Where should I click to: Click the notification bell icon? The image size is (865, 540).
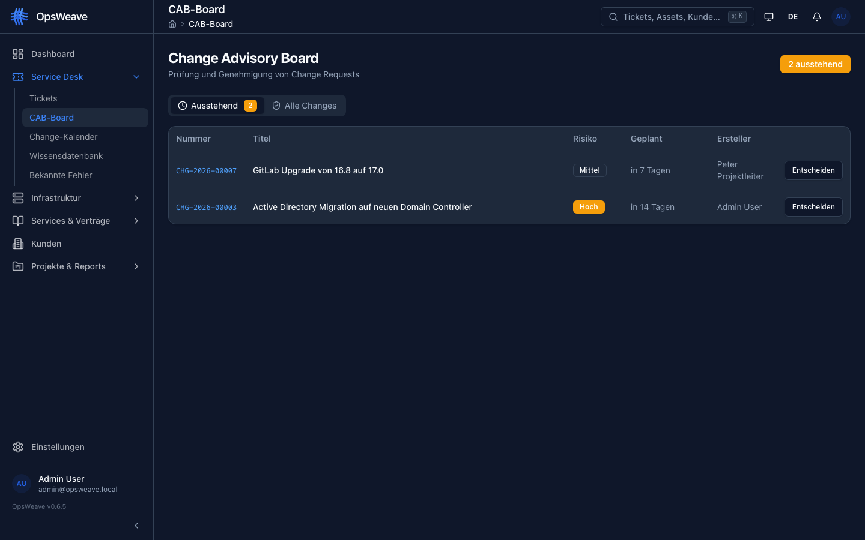(817, 16)
